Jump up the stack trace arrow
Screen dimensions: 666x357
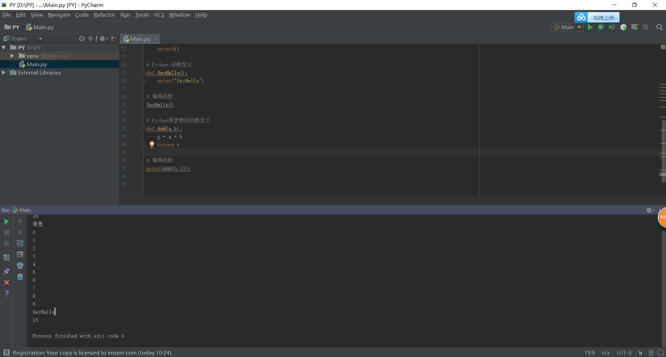(x=20, y=221)
